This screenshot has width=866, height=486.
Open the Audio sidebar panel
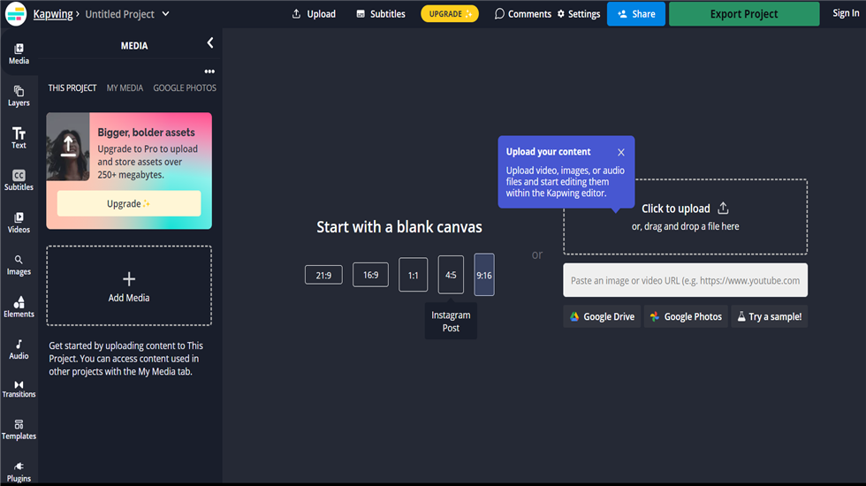coord(19,350)
